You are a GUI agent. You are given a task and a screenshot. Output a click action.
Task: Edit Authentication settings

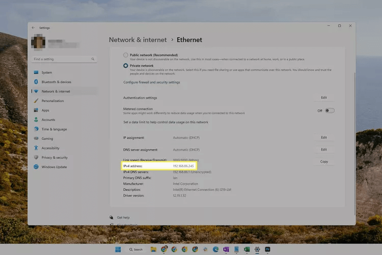[324, 97]
